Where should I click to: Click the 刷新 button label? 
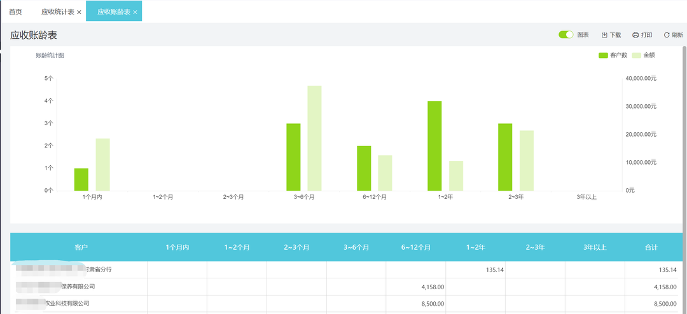tap(677, 35)
